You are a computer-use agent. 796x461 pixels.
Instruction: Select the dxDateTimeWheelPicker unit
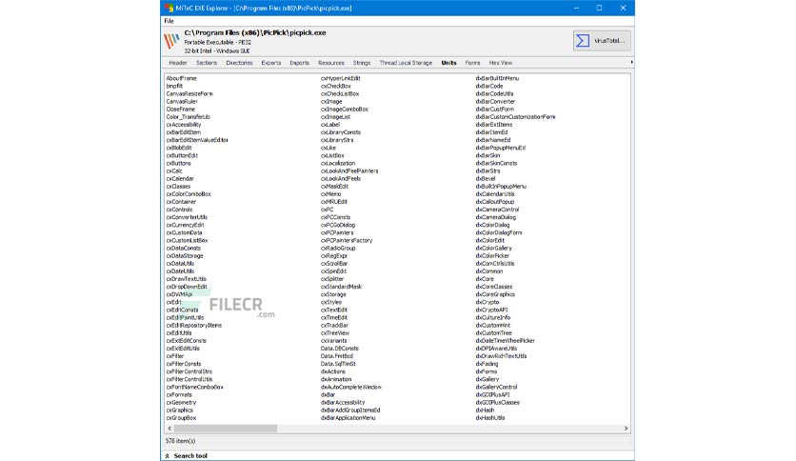505,341
